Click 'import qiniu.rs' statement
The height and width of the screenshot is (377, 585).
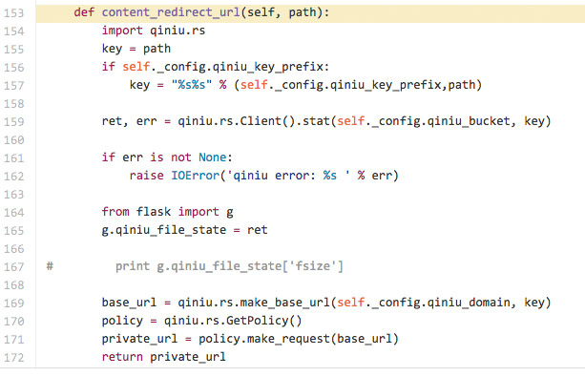click(154, 31)
